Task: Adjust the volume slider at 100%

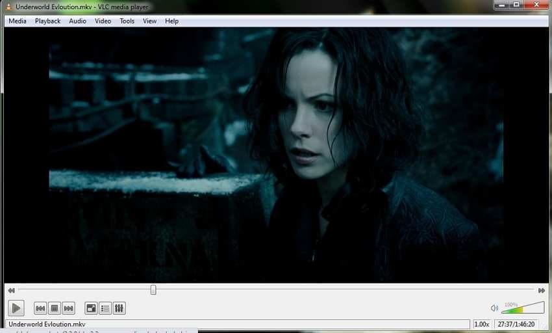Action: tap(523, 307)
